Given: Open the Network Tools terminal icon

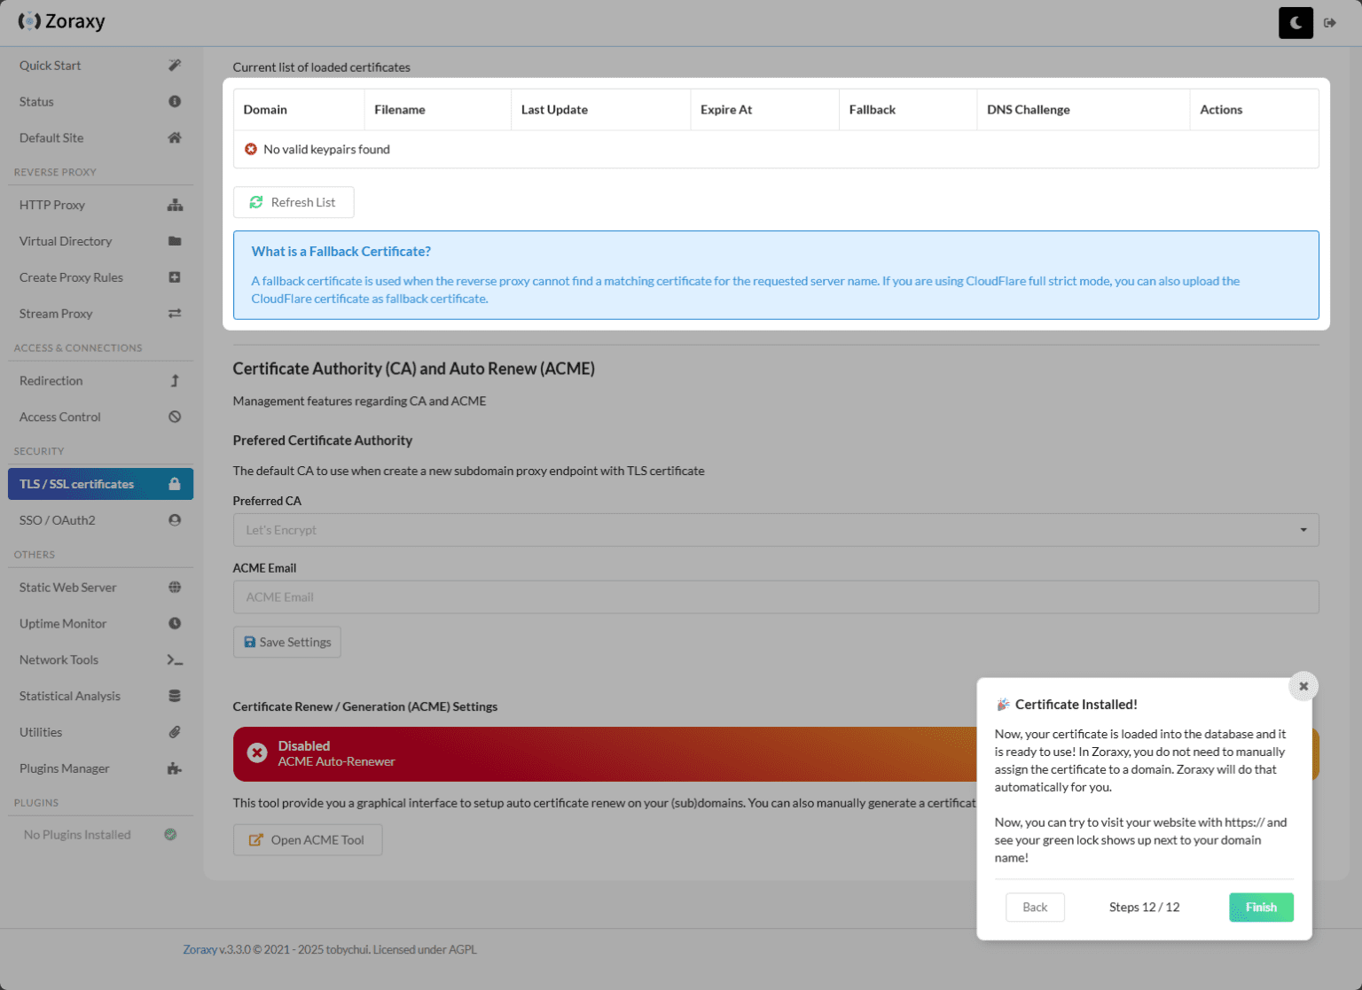Looking at the screenshot, I should tap(175, 659).
